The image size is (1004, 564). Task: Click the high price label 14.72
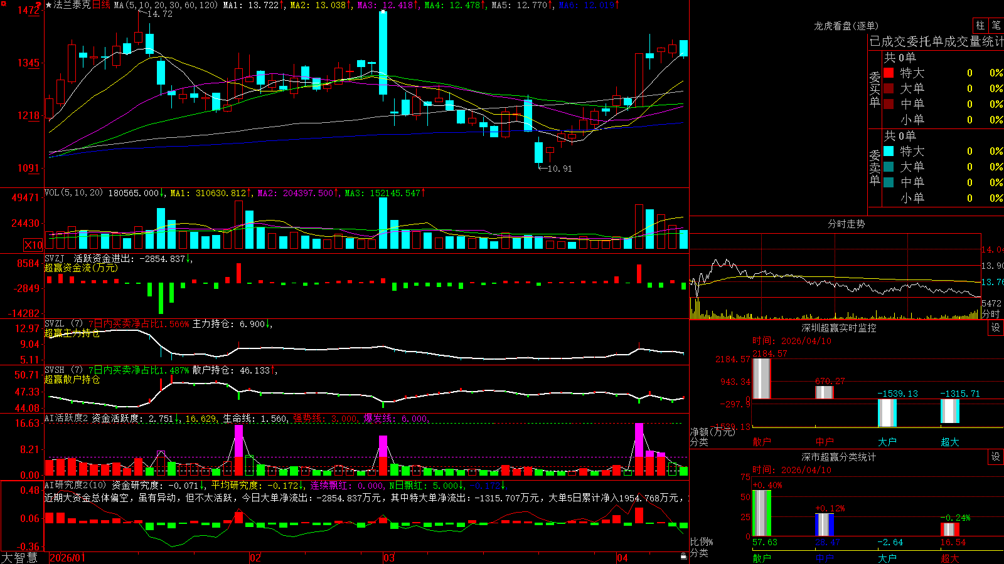(159, 14)
